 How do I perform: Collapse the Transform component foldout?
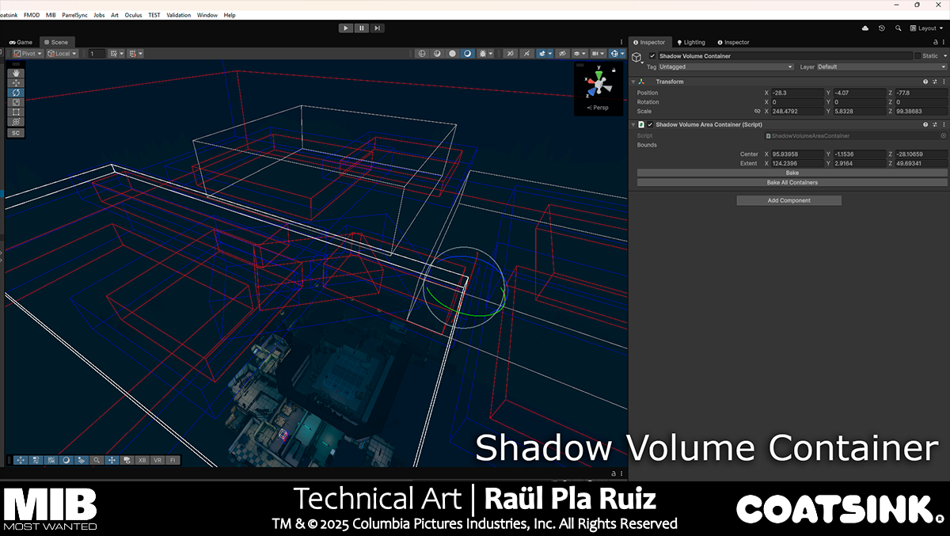tap(633, 82)
